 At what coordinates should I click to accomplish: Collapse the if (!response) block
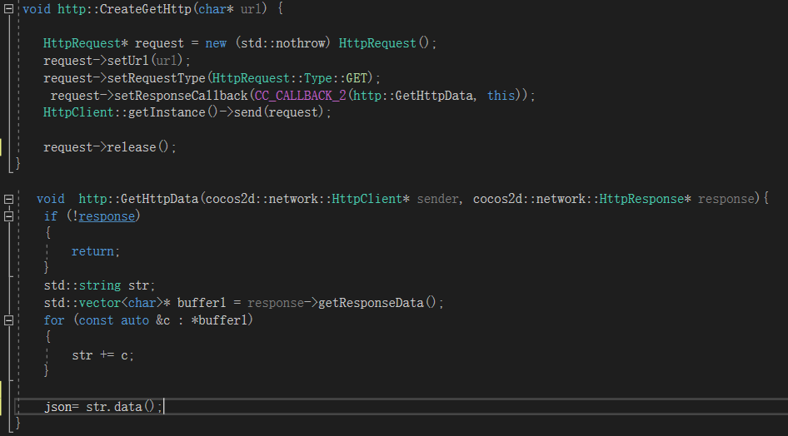click(8, 216)
